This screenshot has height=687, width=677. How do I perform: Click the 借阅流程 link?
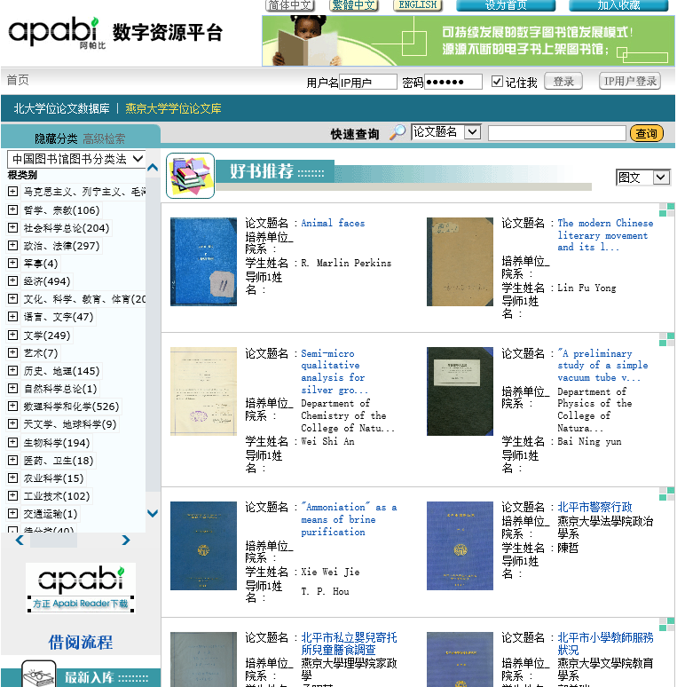tap(81, 643)
